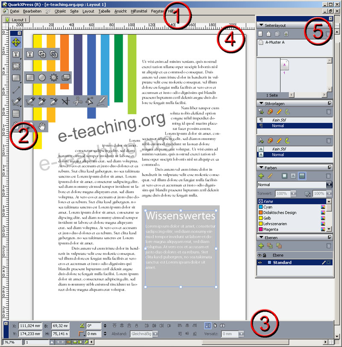Open the Normal blend mode dropdown

click(329, 184)
